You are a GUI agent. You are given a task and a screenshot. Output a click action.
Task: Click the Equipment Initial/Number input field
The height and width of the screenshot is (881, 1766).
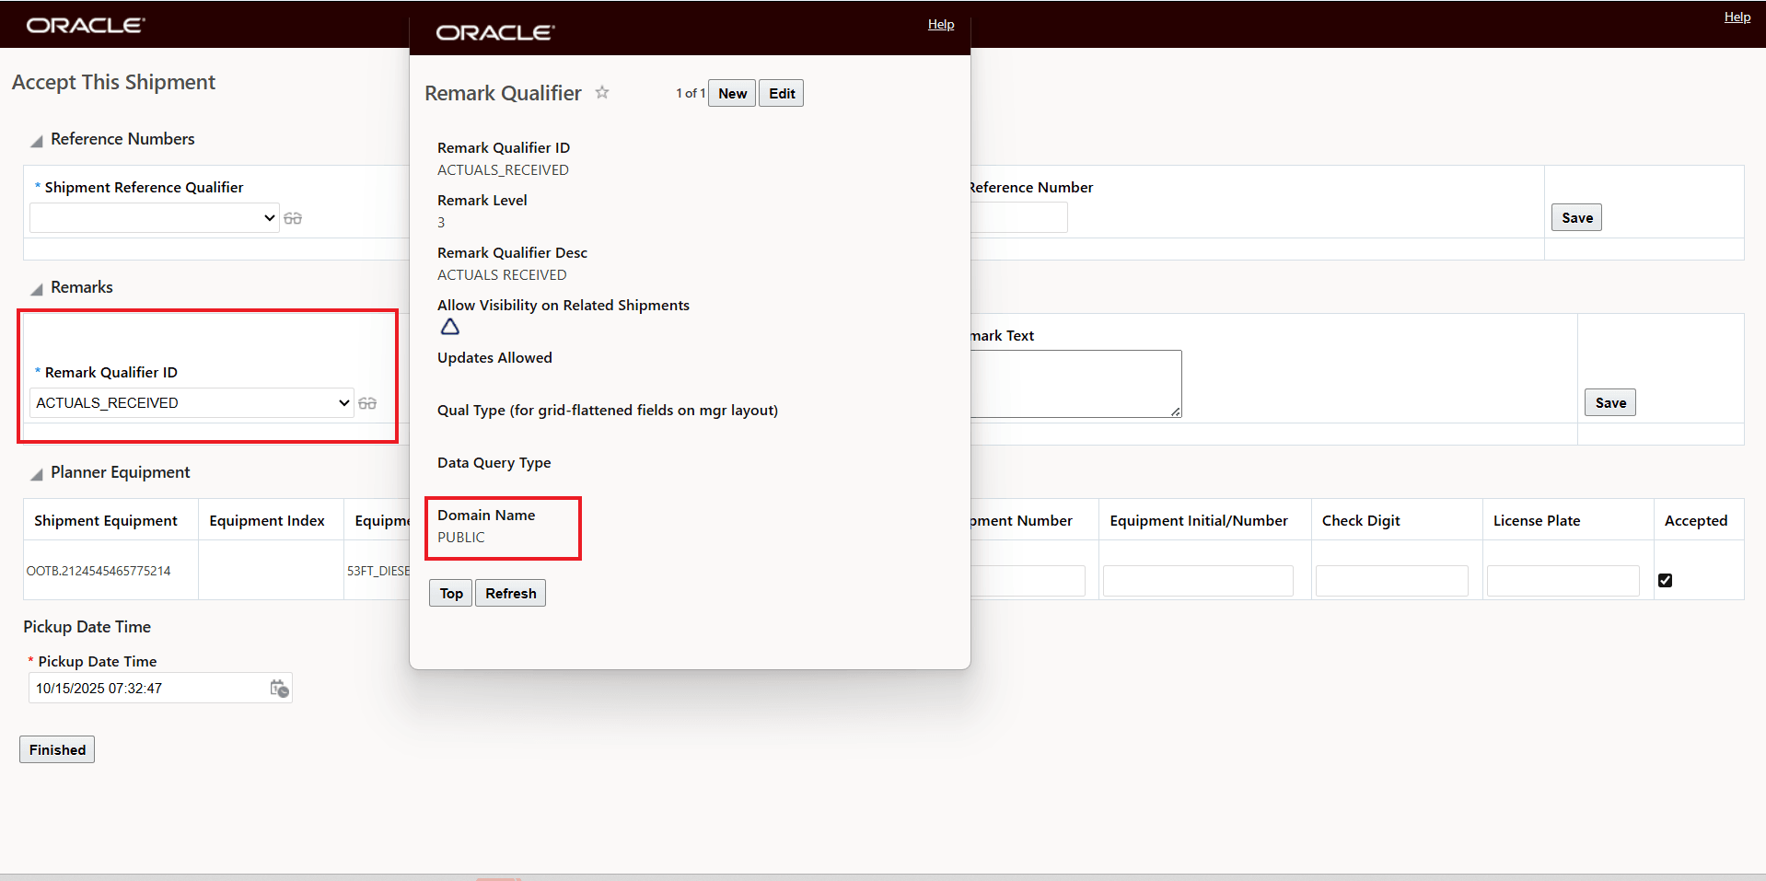coord(1198,581)
